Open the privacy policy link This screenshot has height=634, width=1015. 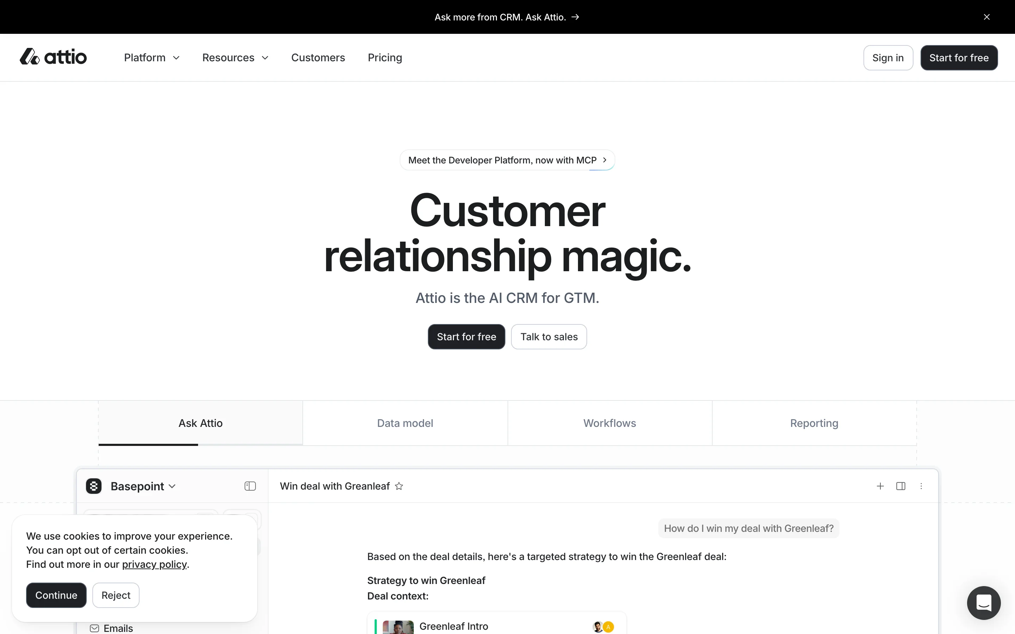154,564
